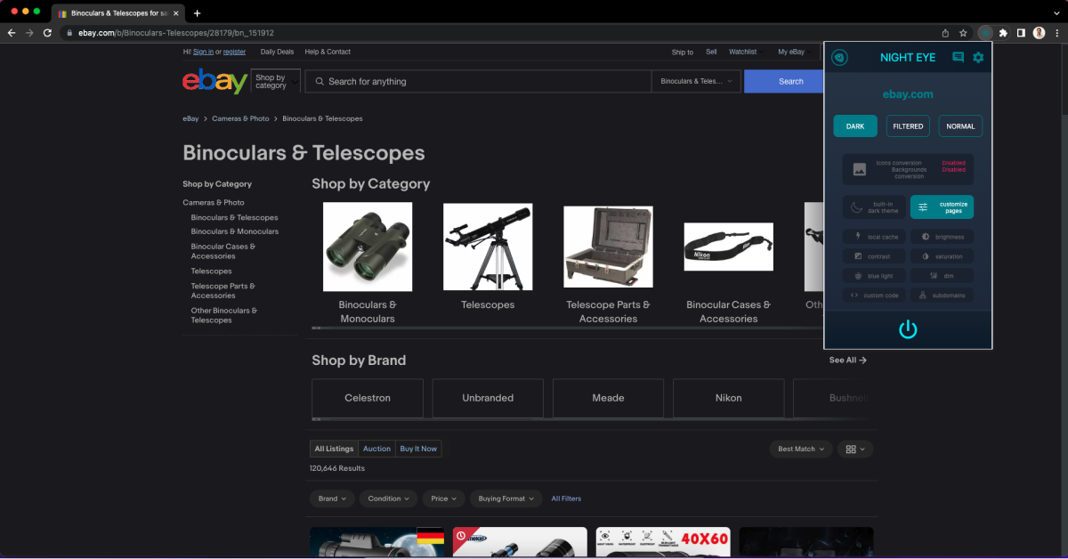Open the contrast setting in Night Eye
The image size is (1068, 559).
[x=873, y=256]
